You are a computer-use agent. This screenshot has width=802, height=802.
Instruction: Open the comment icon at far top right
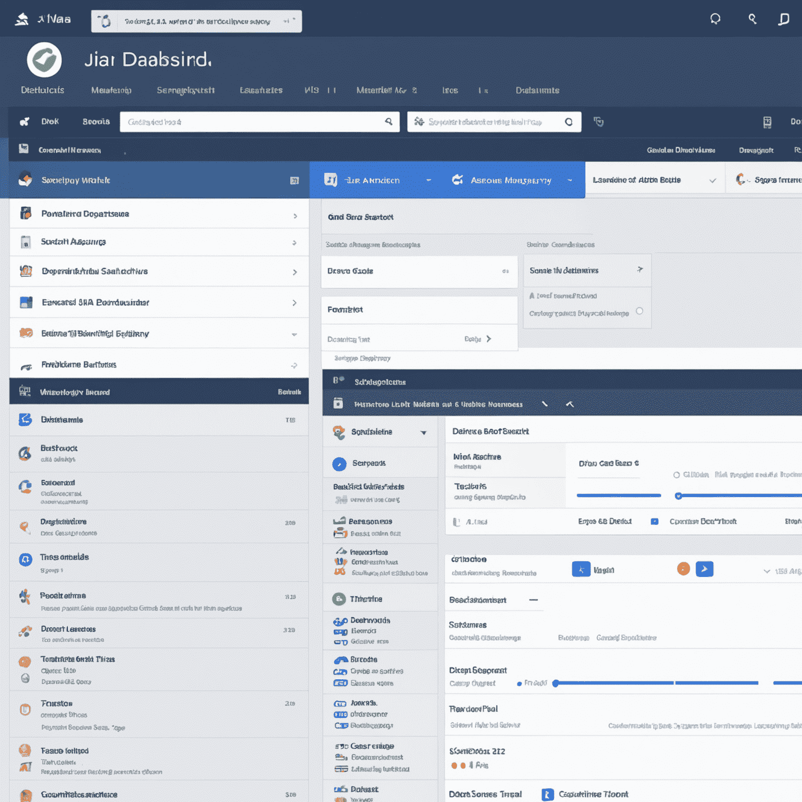pyautogui.click(x=784, y=19)
